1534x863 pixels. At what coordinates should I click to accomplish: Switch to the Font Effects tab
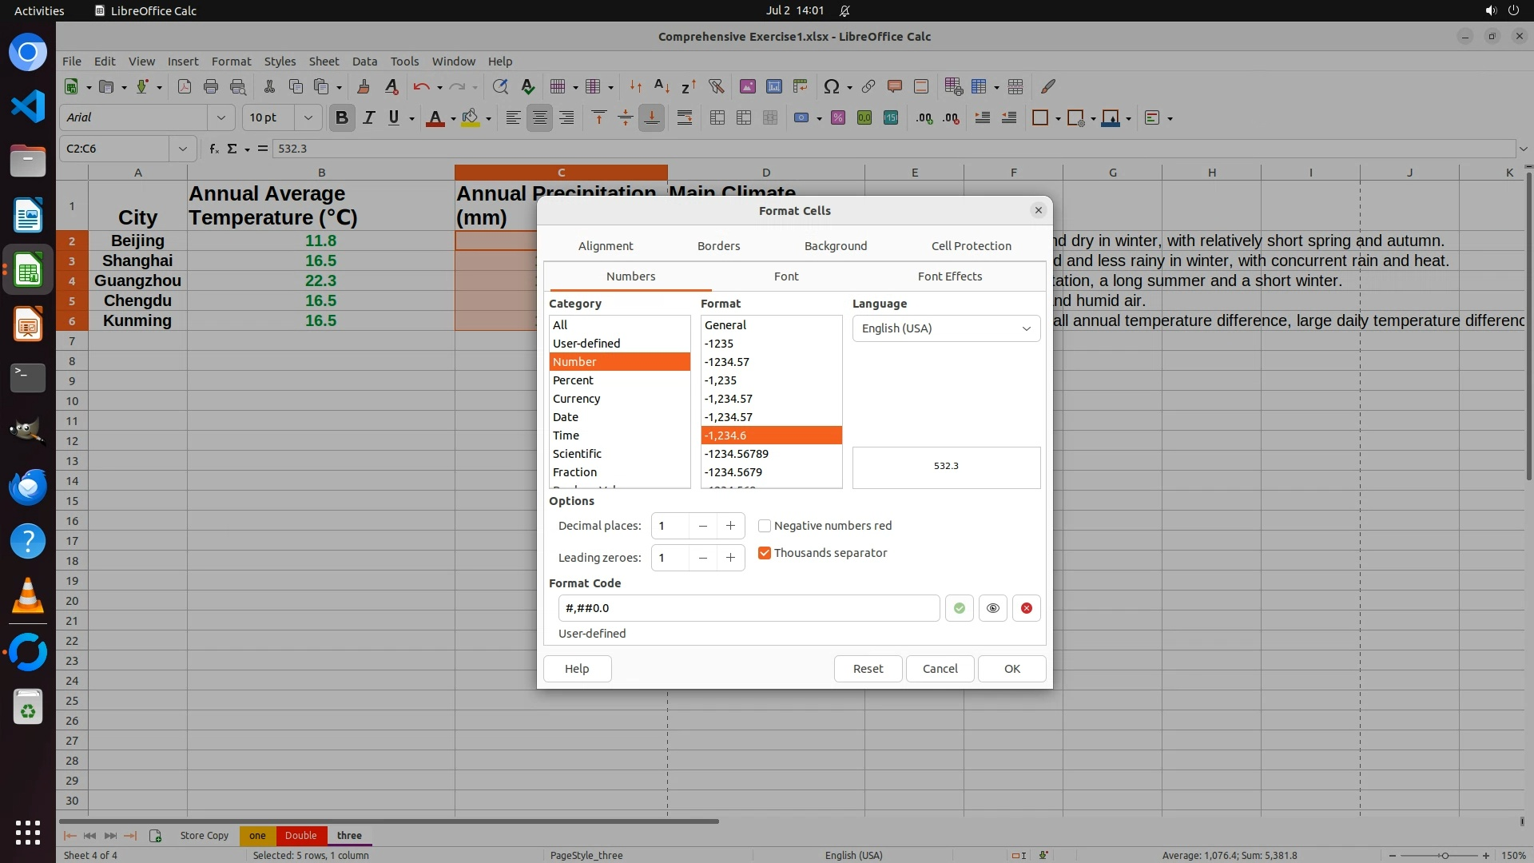point(949,276)
